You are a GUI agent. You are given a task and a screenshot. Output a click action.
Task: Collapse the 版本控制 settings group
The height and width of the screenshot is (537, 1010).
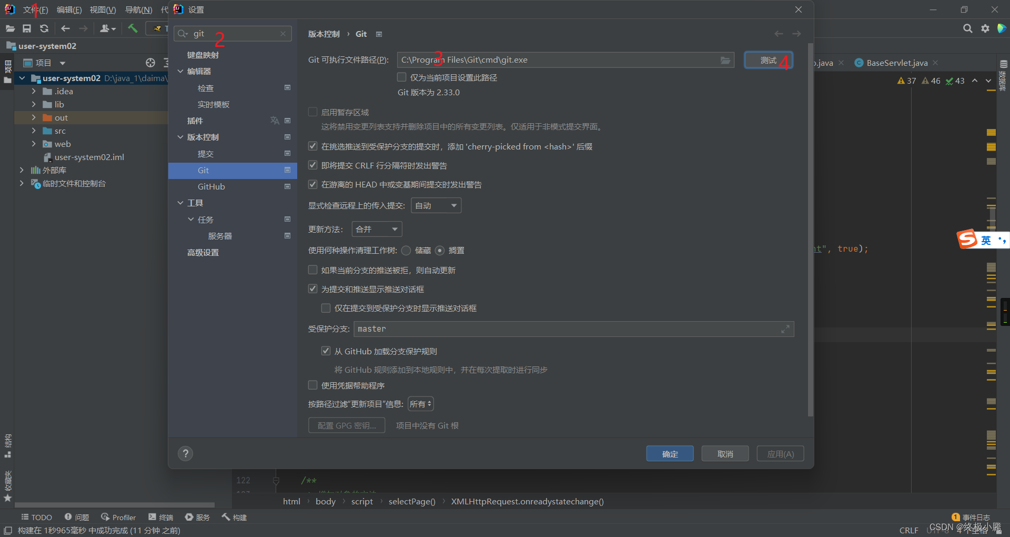coord(180,137)
